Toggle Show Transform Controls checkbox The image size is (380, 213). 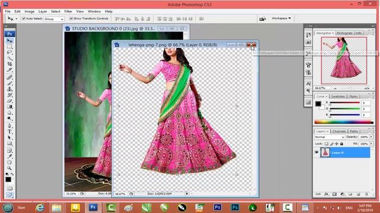(71, 18)
